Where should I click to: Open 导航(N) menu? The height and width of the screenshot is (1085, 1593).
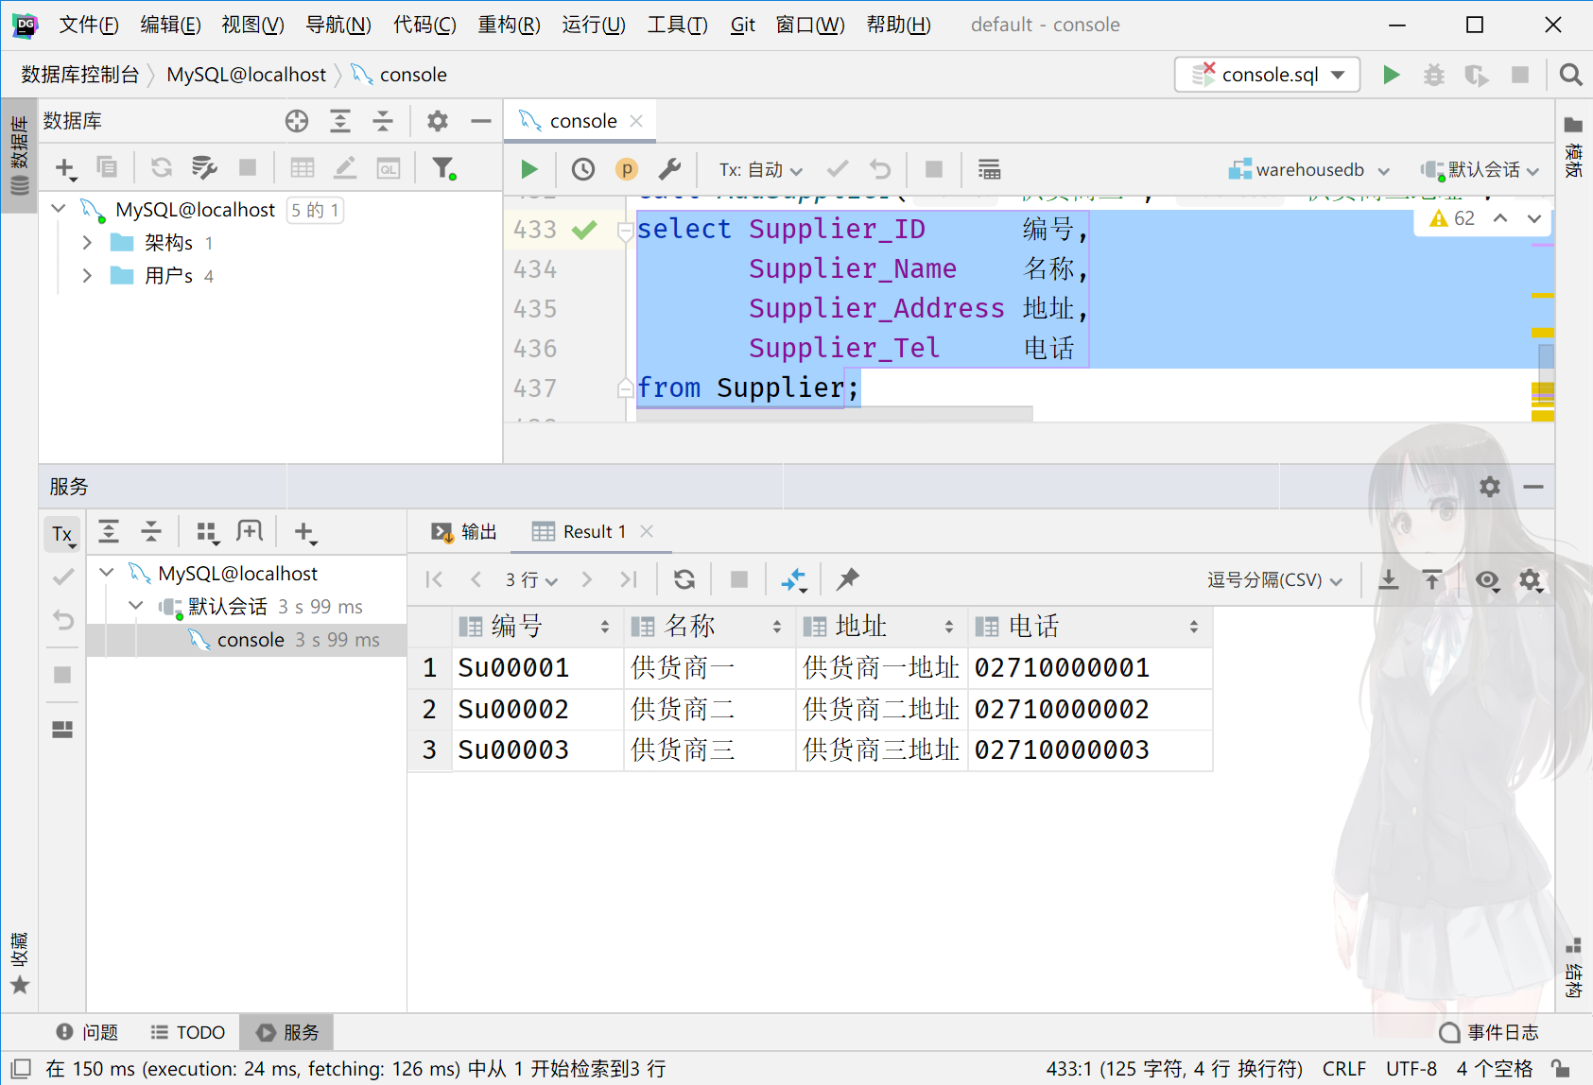point(338,25)
